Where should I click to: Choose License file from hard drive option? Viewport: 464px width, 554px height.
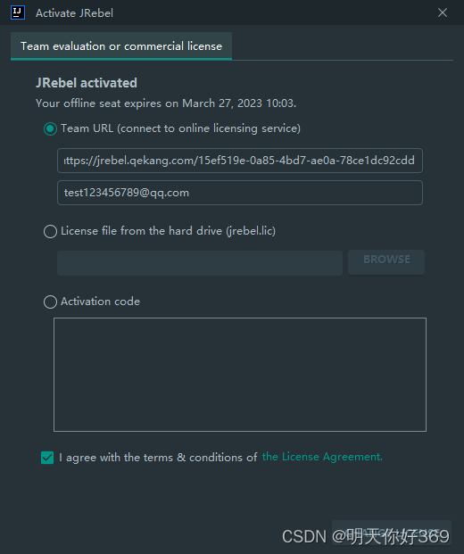(50, 231)
